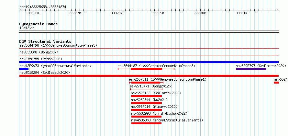Click the nsv6528122 (Sedlazeck2020) label
The width and height of the screenshot is (288, 136).
(x=156, y=93)
